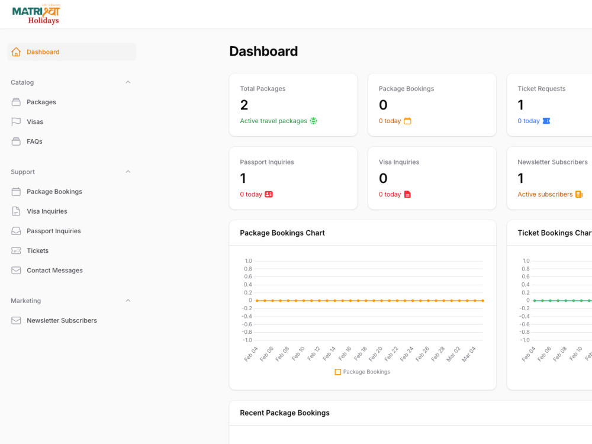Click the Tickets icon in sidebar
This screenshot has width=592, height=444.
16,250
